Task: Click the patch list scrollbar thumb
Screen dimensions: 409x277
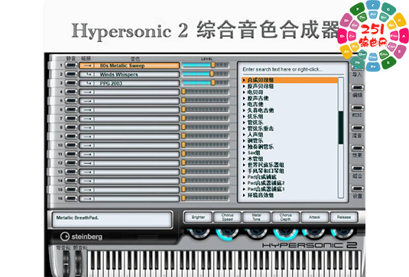Action: coord(341,127)
